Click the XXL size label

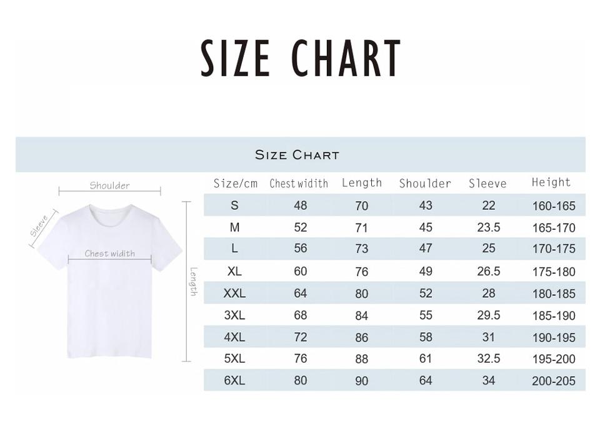[x=234, y=294]
